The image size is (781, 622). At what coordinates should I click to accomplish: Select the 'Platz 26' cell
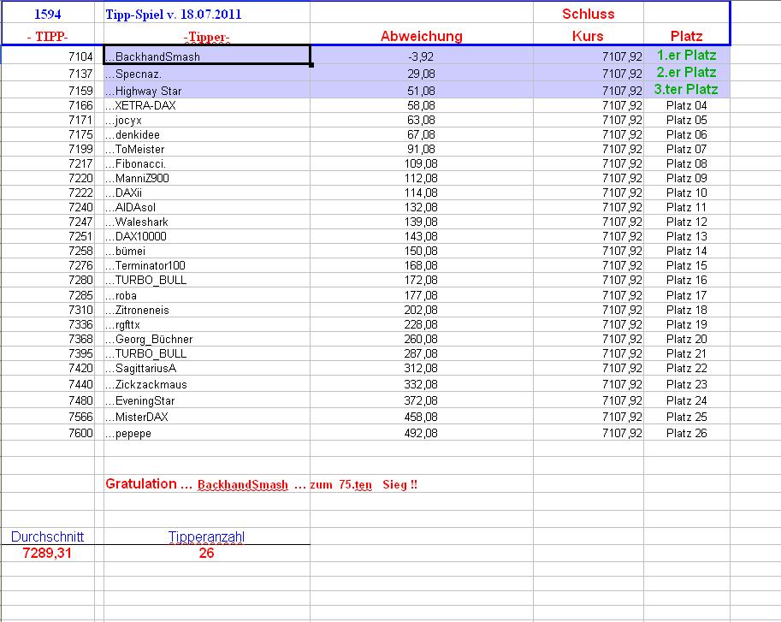[684, 433]
